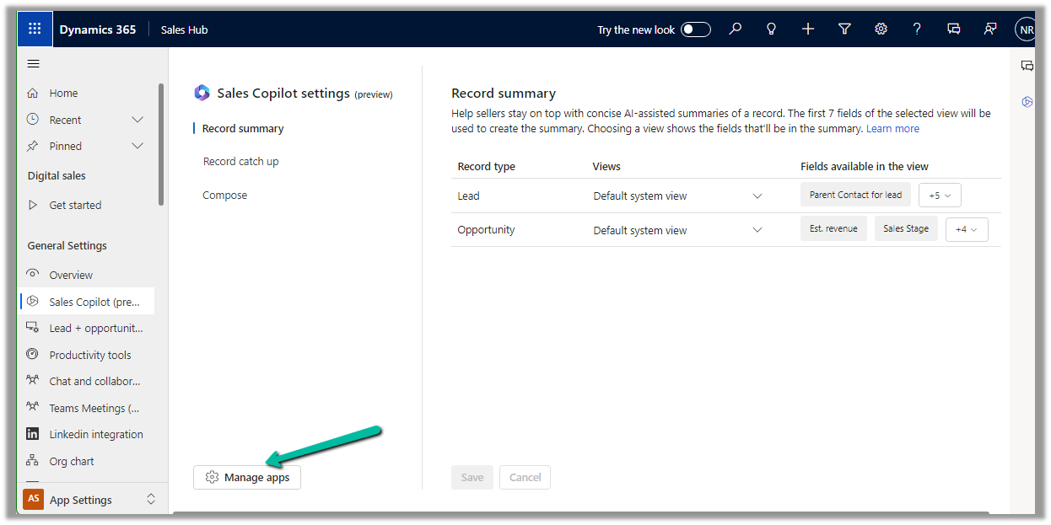Open the advanced find funnel icon
1051x525 pixels.
844,29
